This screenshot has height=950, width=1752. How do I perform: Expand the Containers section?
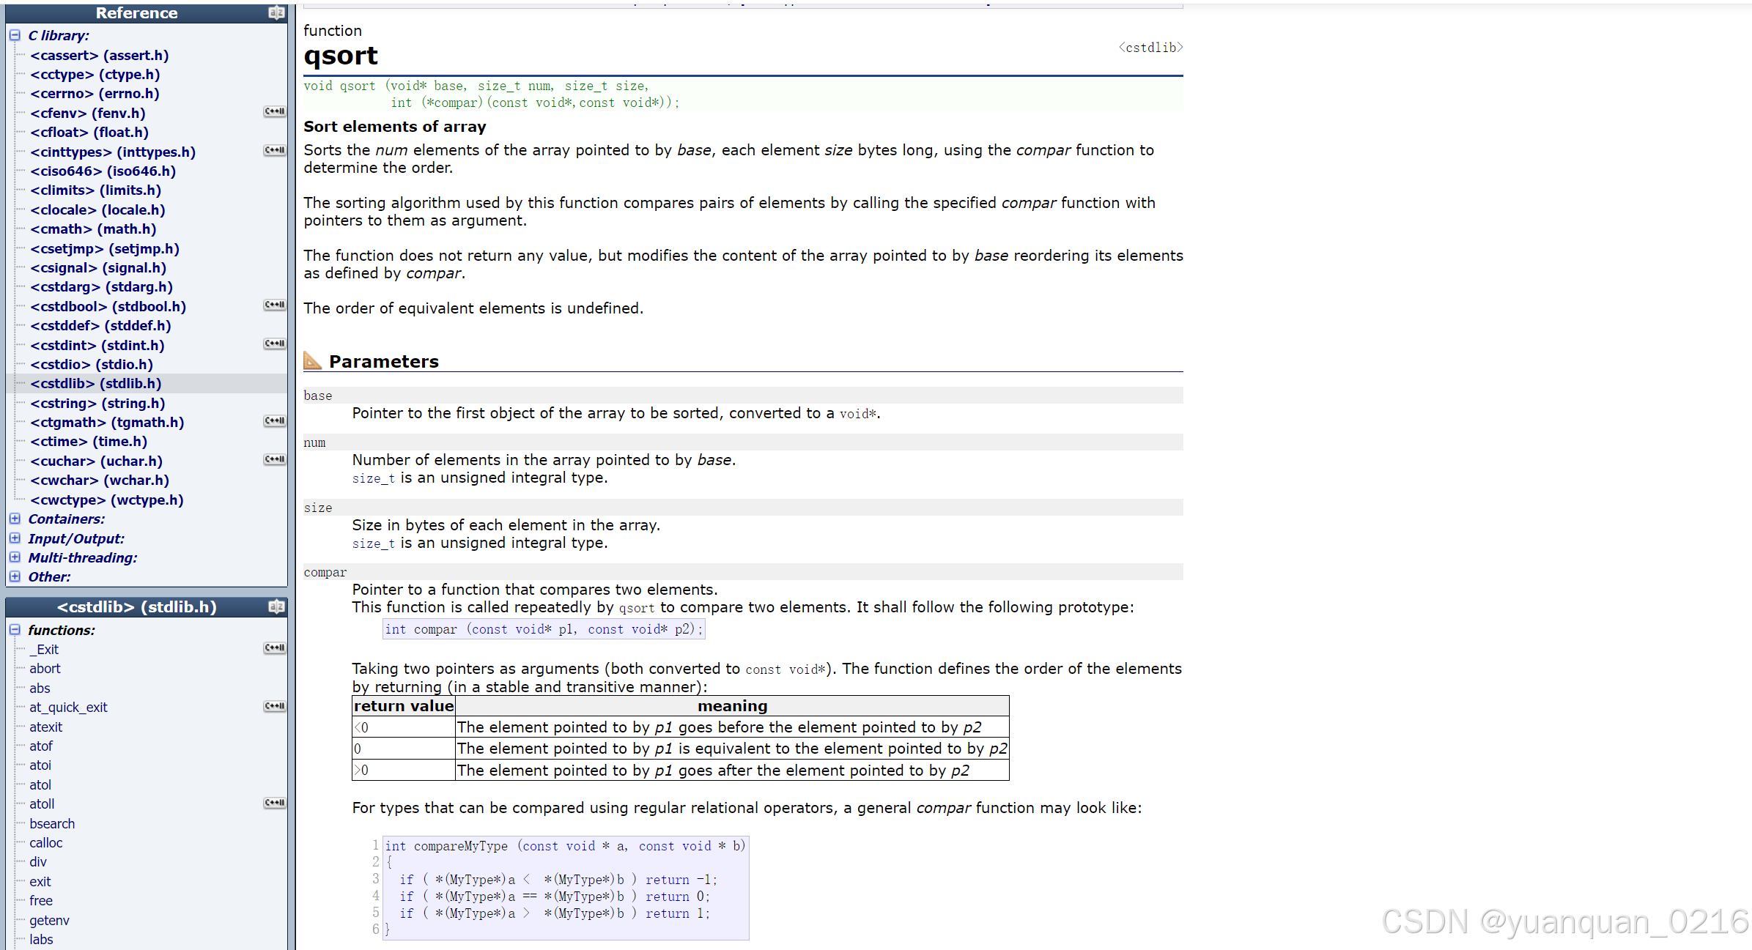pos(15,519)
